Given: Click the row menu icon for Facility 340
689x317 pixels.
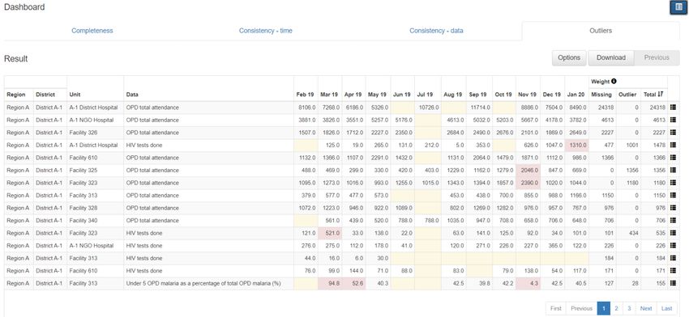Looking at the screenshot, I should click(673, 221).
